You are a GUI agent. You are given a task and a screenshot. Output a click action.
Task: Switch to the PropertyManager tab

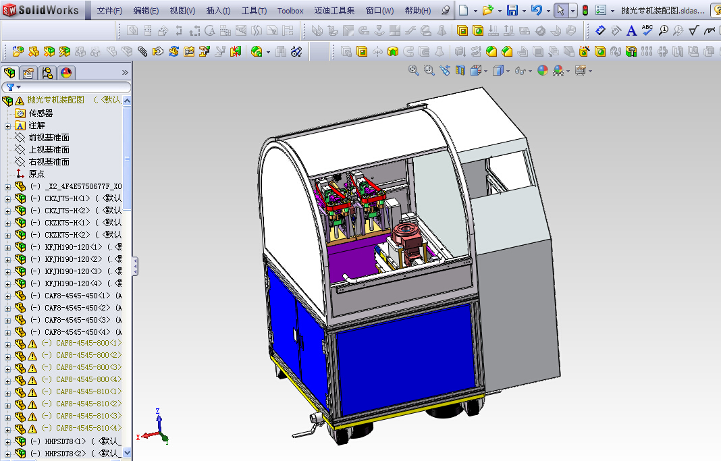[28, 73]
